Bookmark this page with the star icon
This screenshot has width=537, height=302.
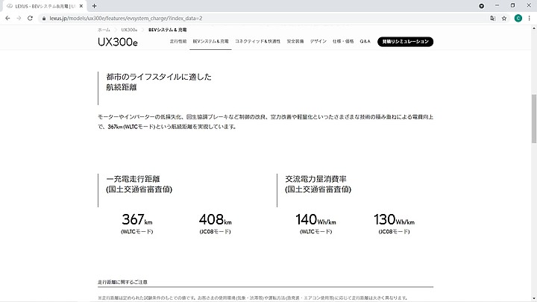[x=504, y=18]
